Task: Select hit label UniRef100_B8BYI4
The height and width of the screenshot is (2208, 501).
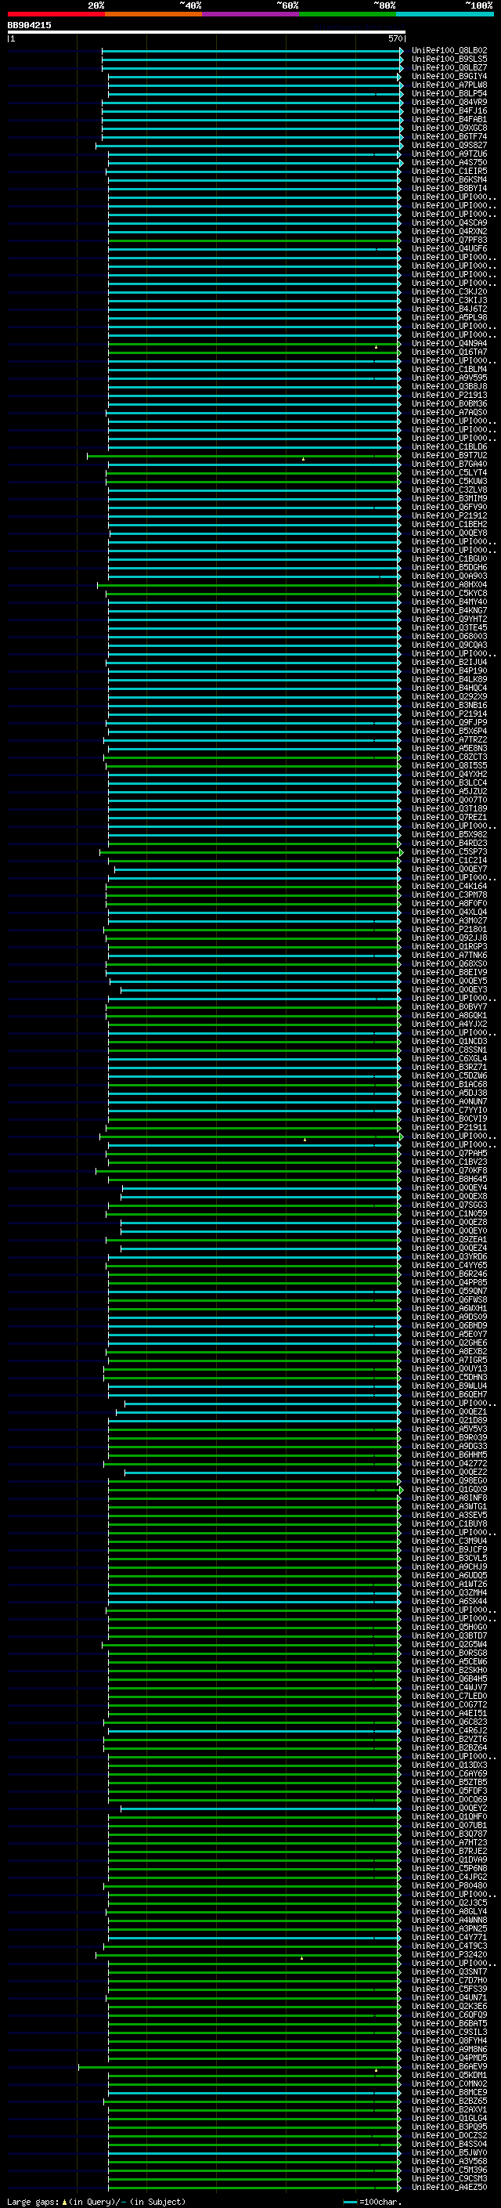Action: [x=449, y=188]
